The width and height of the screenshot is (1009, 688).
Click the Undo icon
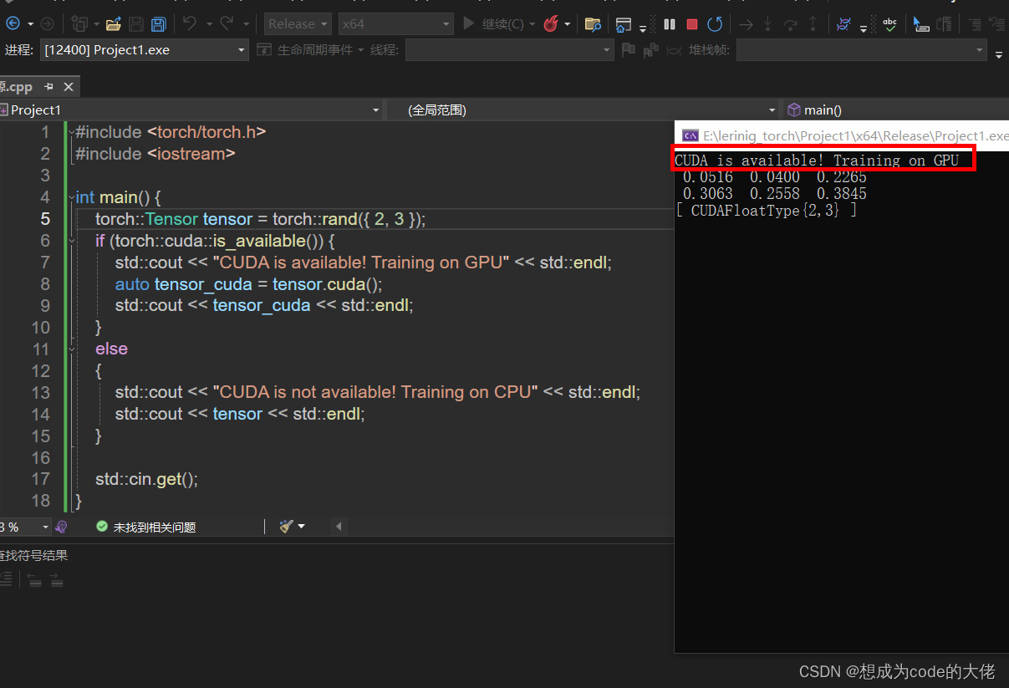pos(191,23)
